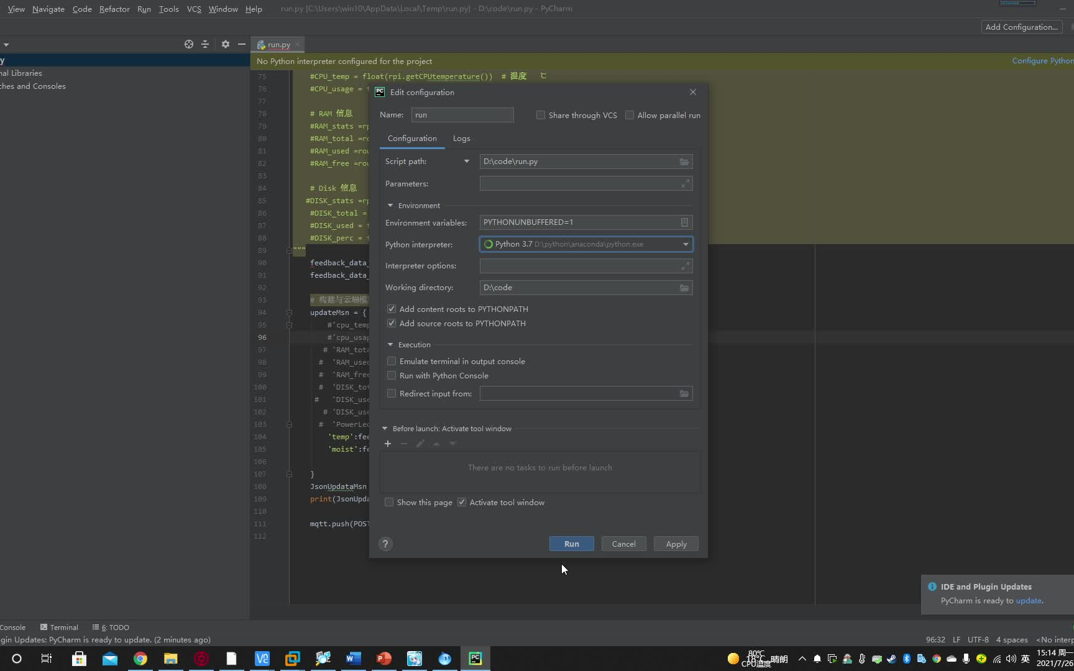Edit environment variables list icon

pos(684,222)
